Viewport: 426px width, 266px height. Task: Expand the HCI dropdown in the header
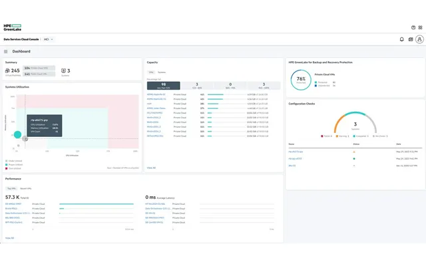click(49, 39)
